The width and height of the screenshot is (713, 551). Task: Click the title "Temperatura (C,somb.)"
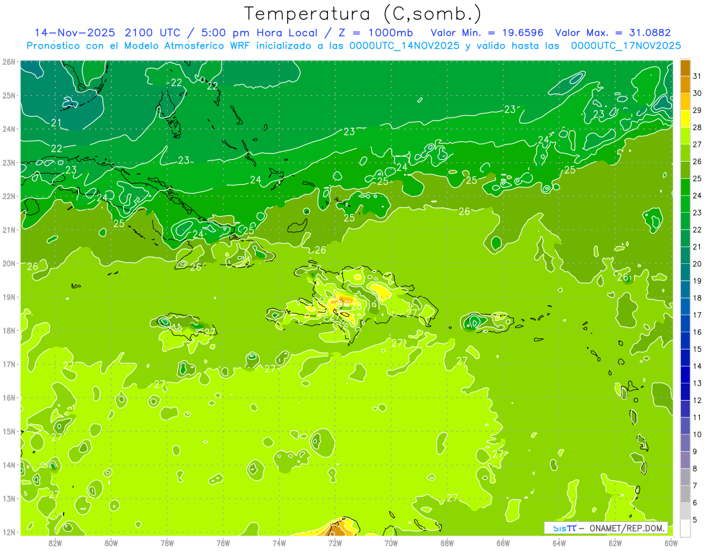click(x=363, y=14)
